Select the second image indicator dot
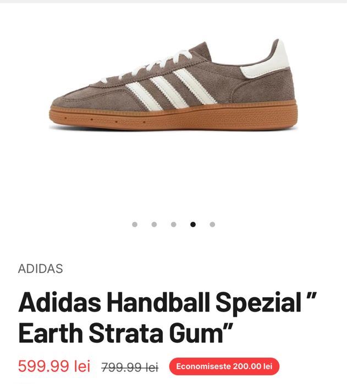 [x=154, y=224]
